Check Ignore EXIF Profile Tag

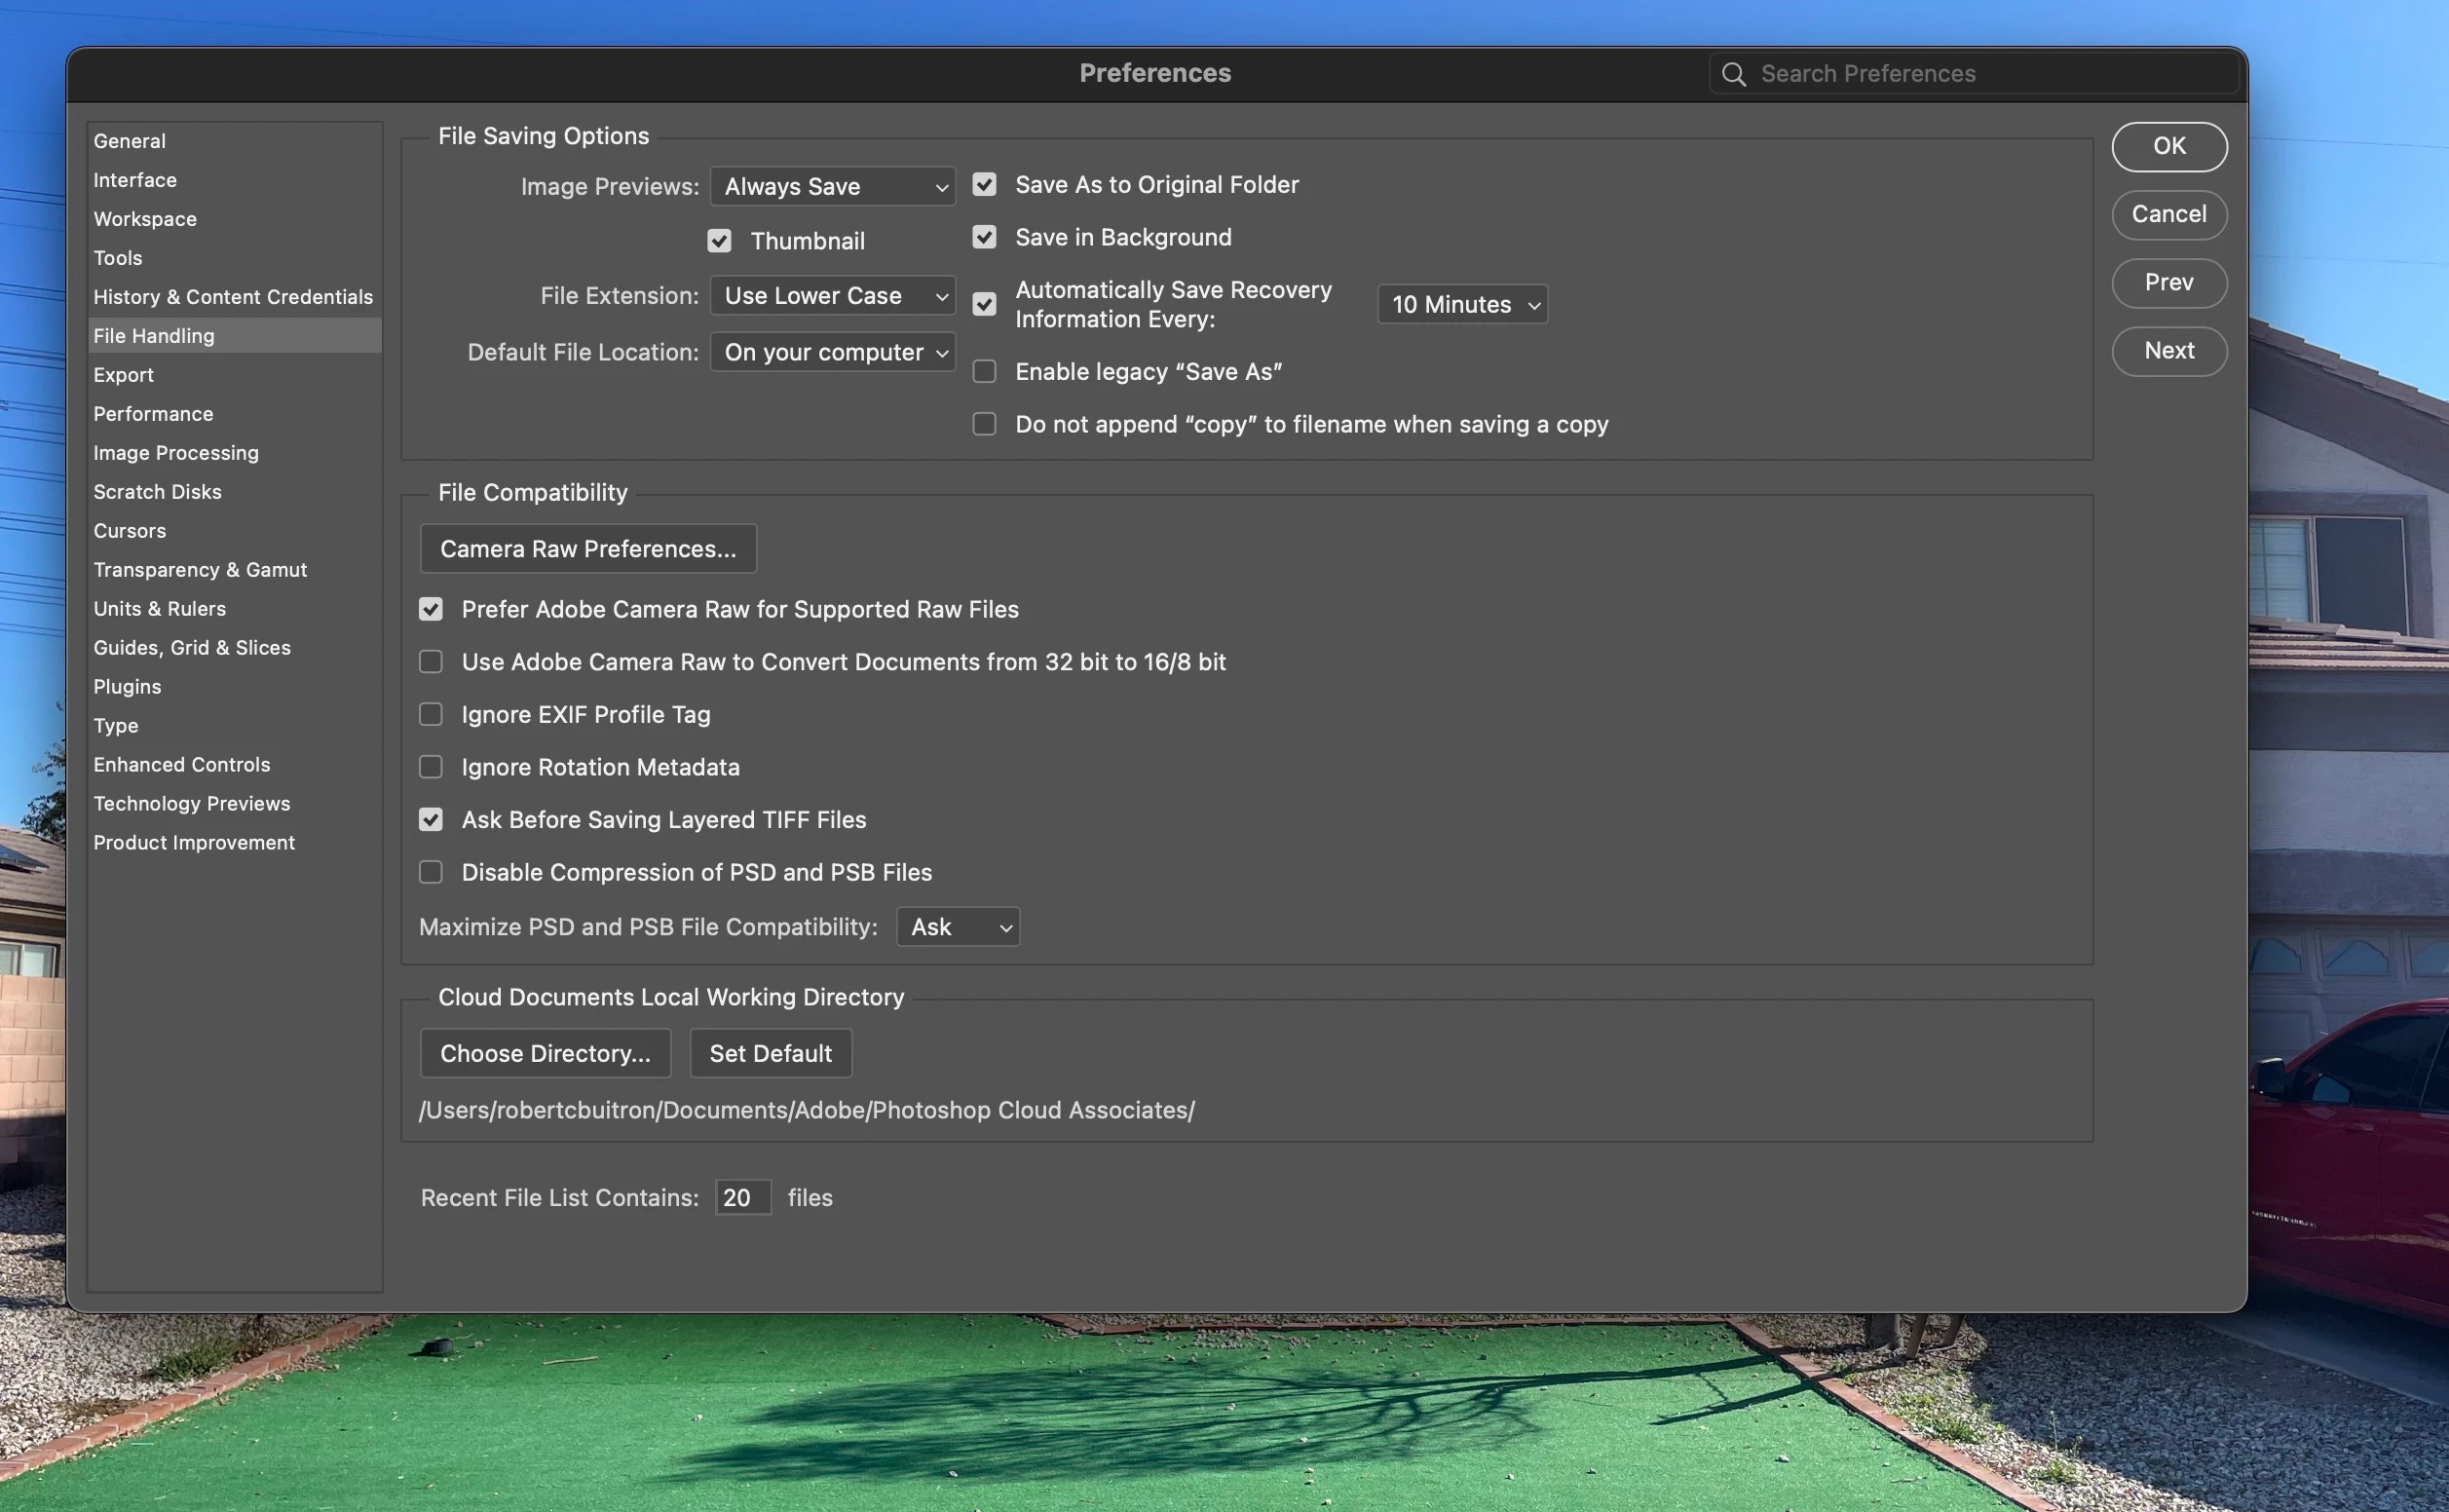pos(431,714)
